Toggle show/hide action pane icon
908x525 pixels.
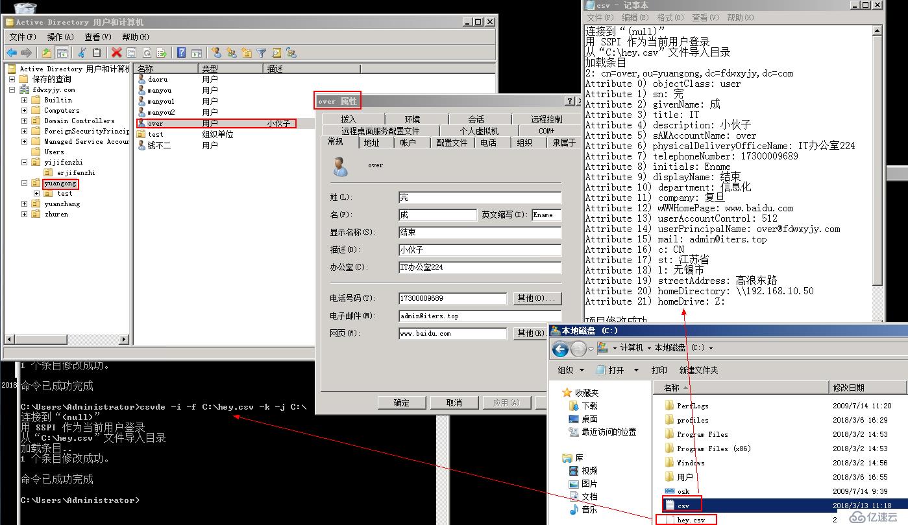coord(197,53)
